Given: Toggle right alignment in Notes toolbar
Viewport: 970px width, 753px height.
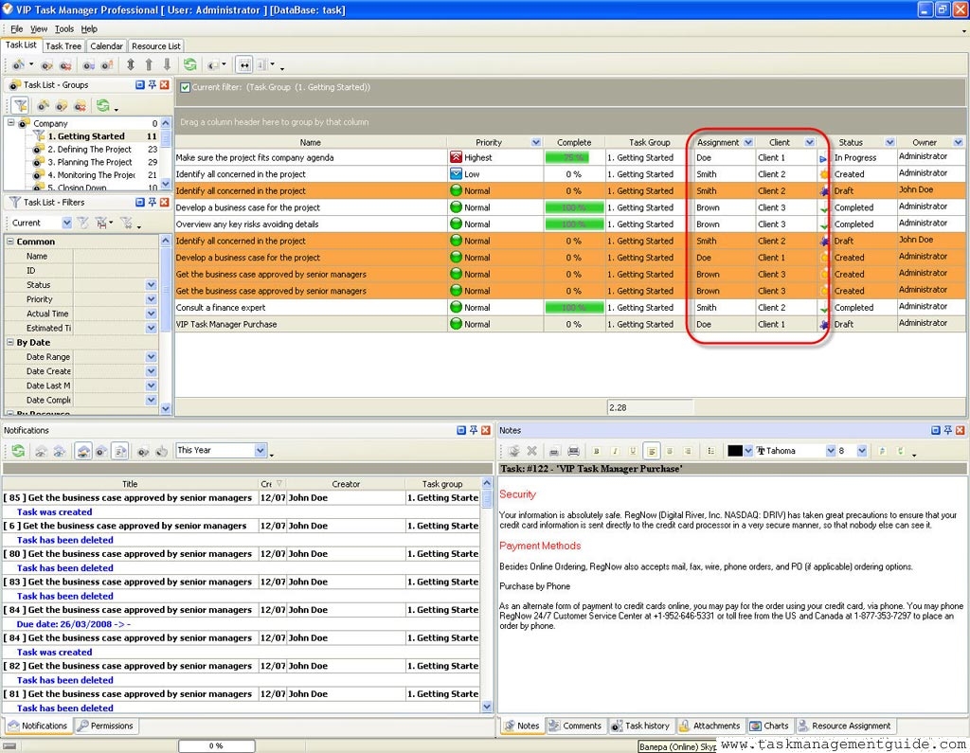Looking at the screenshot, I should click(688, 451).
